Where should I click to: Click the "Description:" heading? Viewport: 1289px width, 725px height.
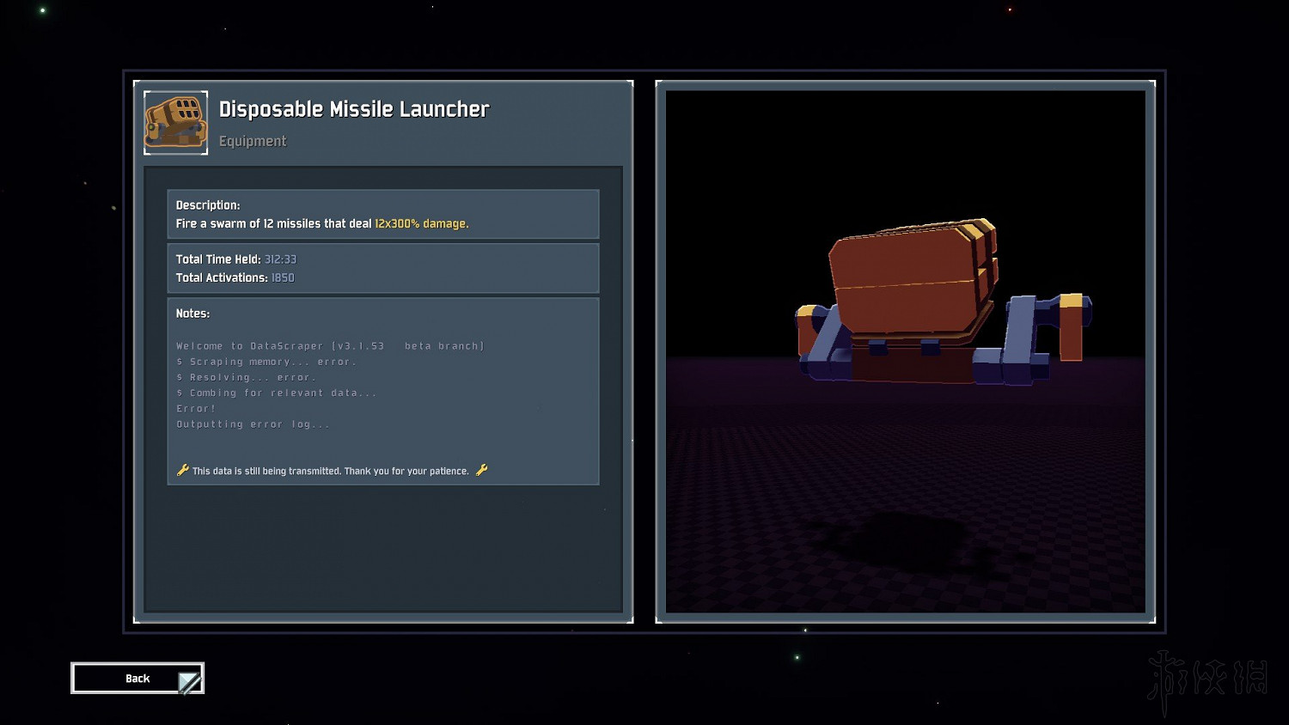pyautogui.click(x=208, y=205)
